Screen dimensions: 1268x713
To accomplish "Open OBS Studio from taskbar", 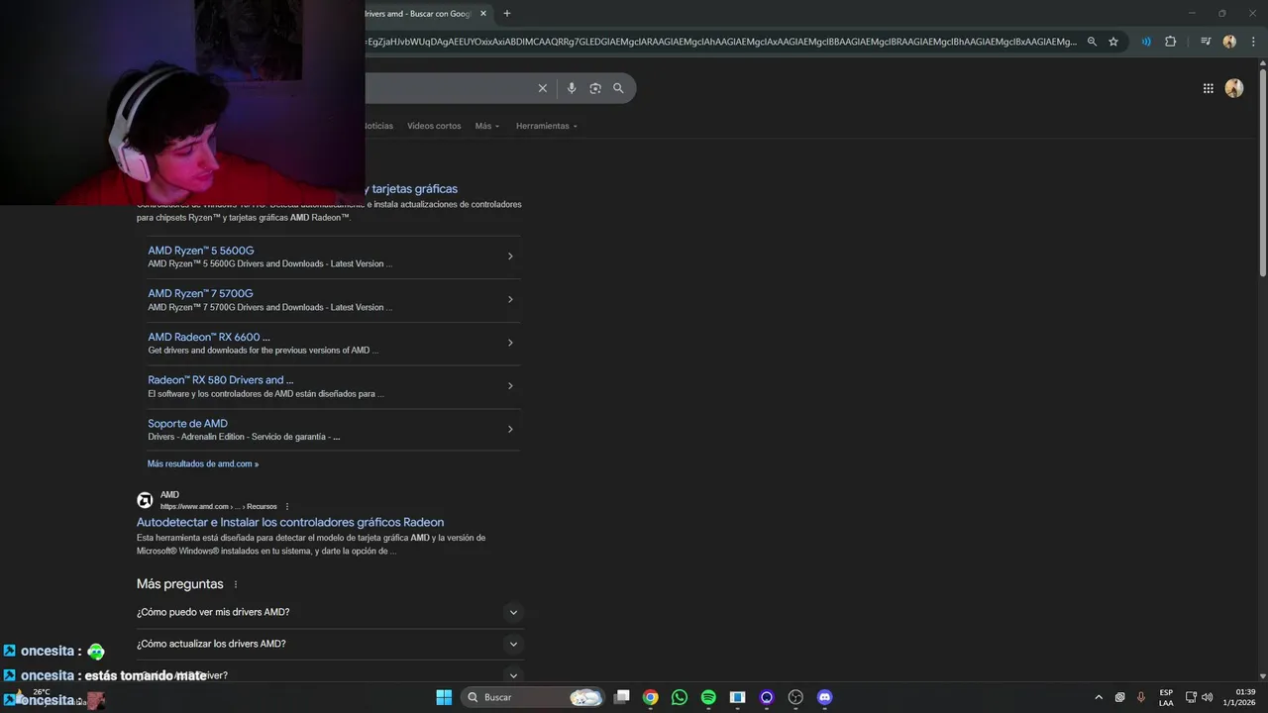I will [x=795, y=697].
